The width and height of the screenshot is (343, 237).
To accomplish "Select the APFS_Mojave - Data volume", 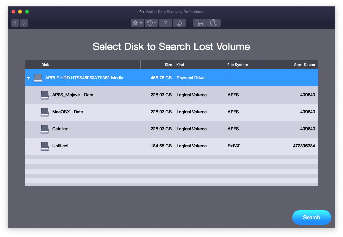I will click(171, 95).
